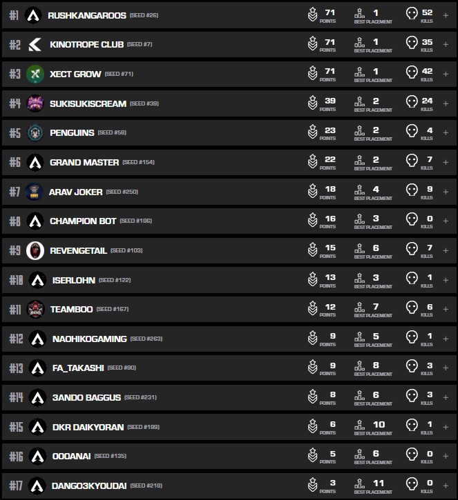Click the Kinotrope Club logo
The width and height of the screenshot is (458, 500).
tap(35, 45)
